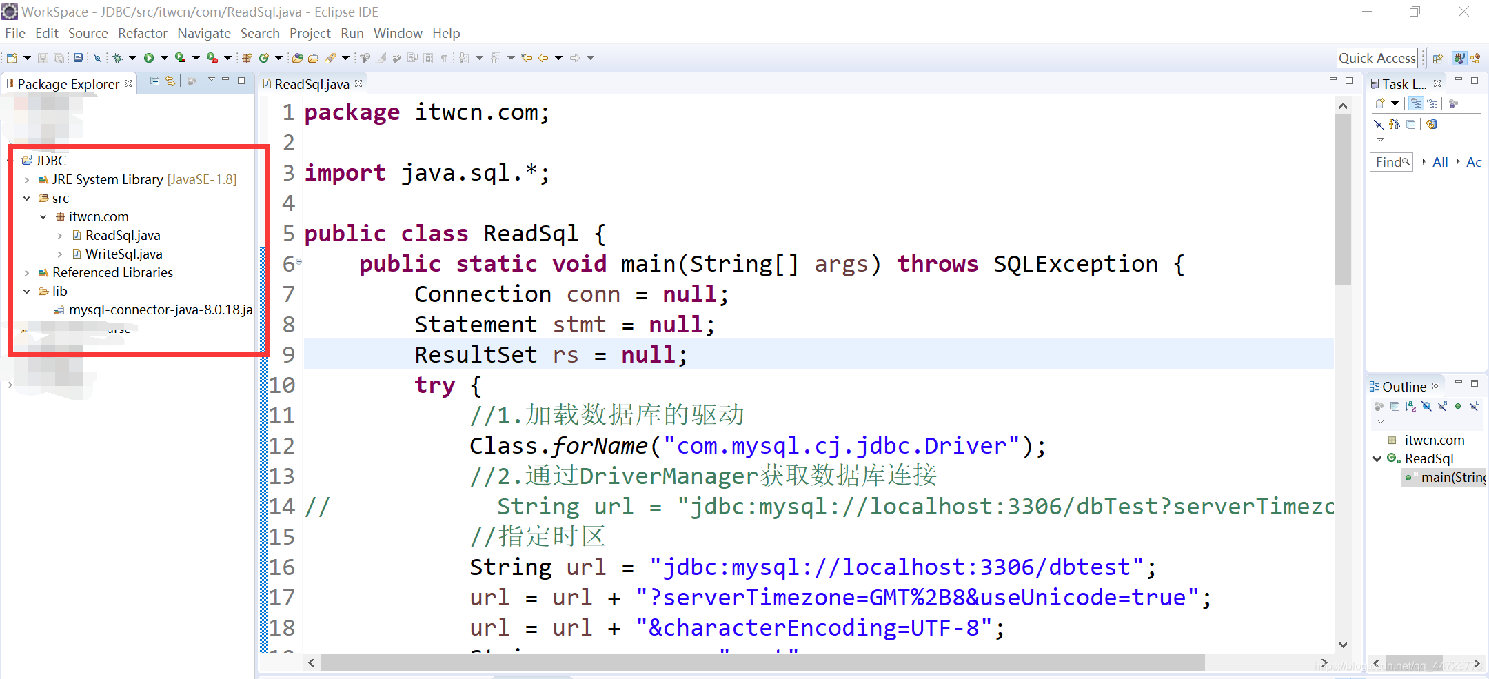Toggle Link with Editor in Package Explorer
Screen dimensions: 1489x679
click(x=170, y=81)
